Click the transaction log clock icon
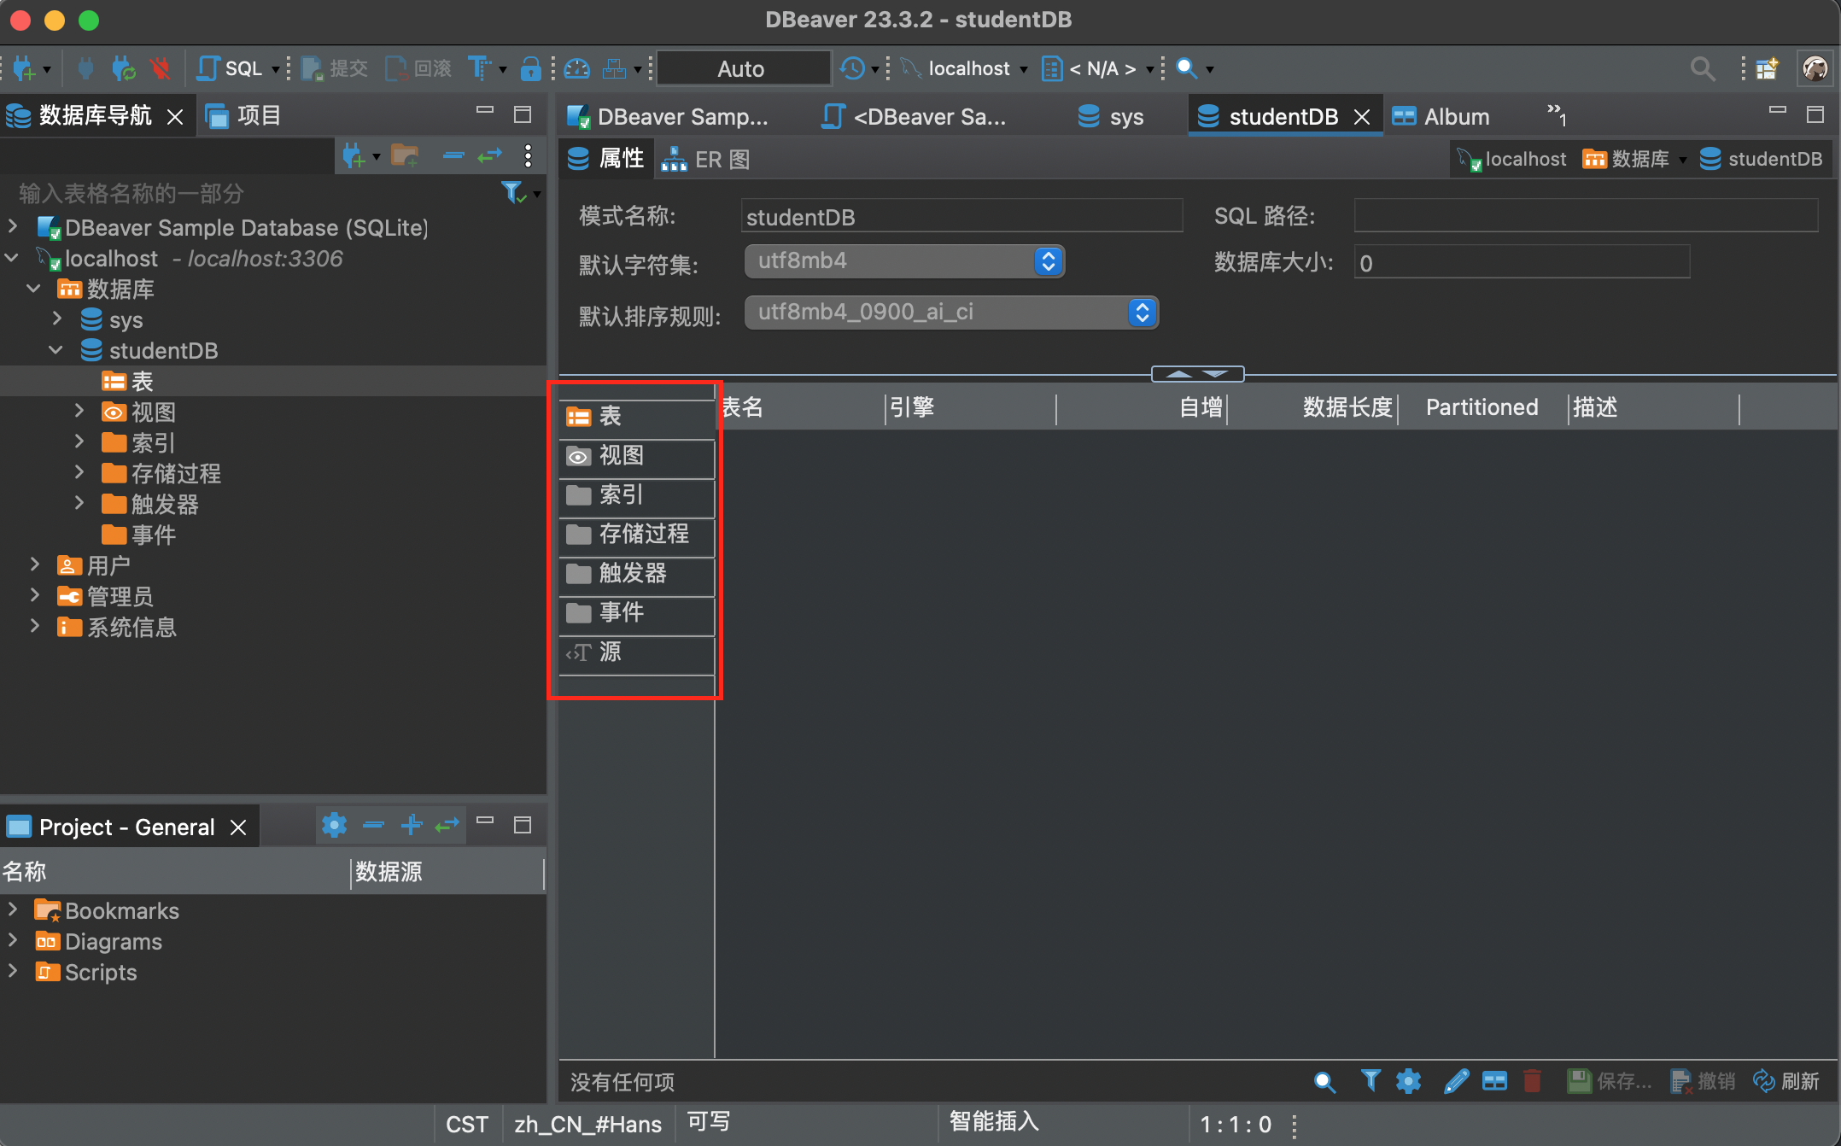The height and width of the screenshot is (1146, 1841). pos(852,68)
